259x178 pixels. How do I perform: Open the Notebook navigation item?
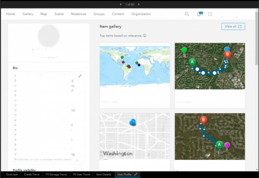(79, 14)
